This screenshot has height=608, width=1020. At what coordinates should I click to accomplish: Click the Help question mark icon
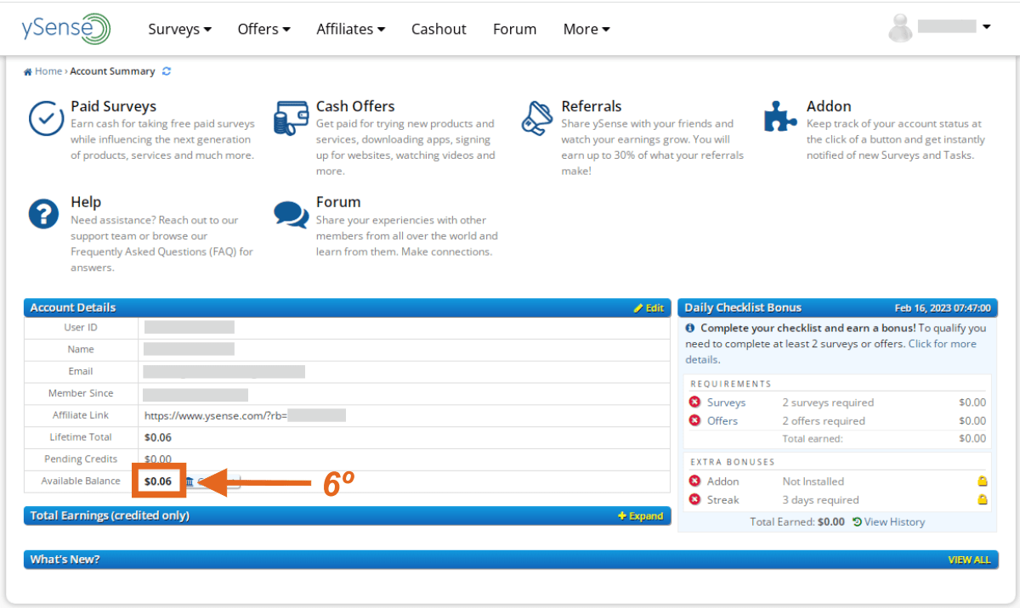coord(43,214)
